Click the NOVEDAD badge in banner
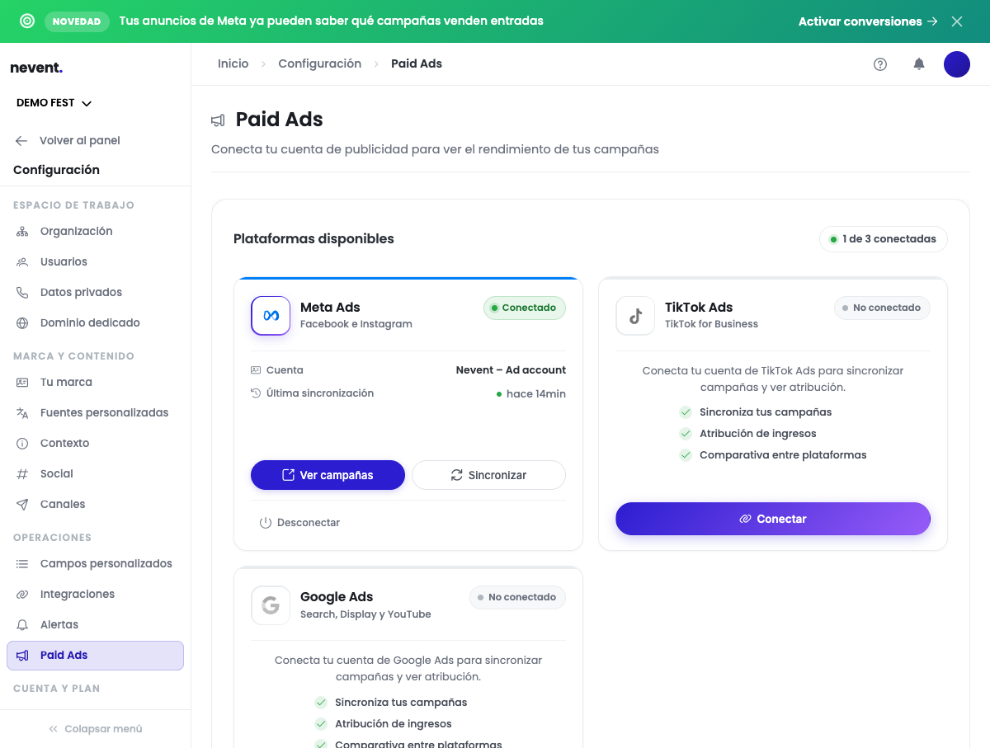Image resolution: width=990 pixels, height=748 pixels. pyautogui.click(x=77, y=21)
